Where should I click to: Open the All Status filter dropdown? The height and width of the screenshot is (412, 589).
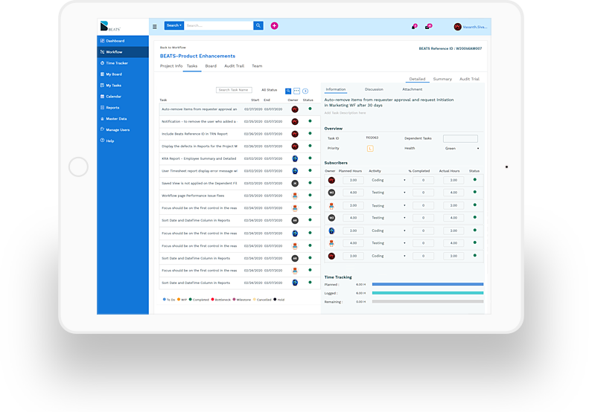pos(270,90)
